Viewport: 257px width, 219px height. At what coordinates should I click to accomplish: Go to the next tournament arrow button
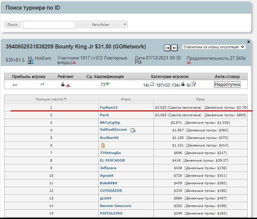pos(174,48)
